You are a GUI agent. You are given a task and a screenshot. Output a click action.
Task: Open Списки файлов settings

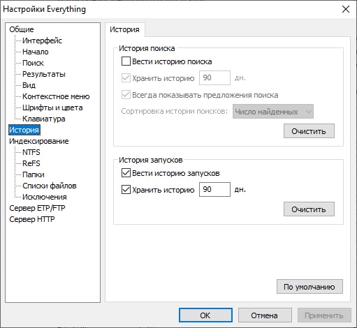tap(50, 186)
